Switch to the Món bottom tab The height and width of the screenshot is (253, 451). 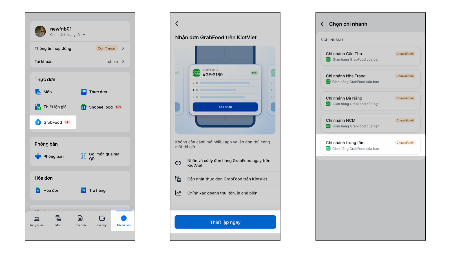point(58,221)
